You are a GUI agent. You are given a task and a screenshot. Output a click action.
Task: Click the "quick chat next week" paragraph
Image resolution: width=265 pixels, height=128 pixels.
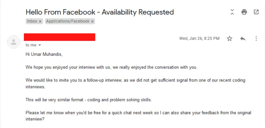point(138,116)
